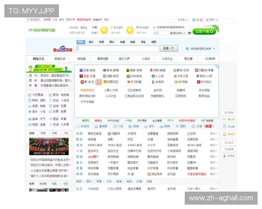Open the 卫生信息网 link
Image resolution: width=262 pixels, height=209 pixels.
pos(134,90)
